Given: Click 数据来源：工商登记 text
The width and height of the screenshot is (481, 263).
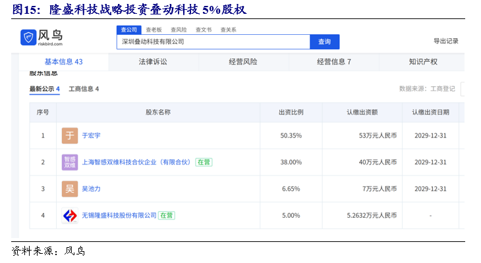Looking at the screenshot, I should [x=427, y=89].
